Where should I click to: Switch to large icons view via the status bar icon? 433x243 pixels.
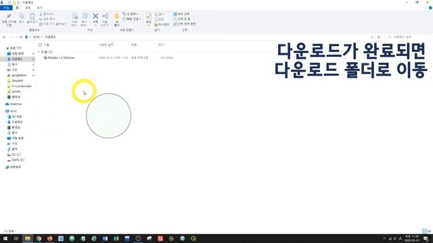[430, 231]
